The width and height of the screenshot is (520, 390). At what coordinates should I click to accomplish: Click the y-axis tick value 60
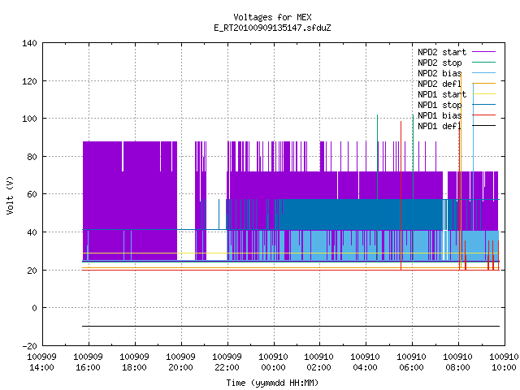click(x=32, y=194)
